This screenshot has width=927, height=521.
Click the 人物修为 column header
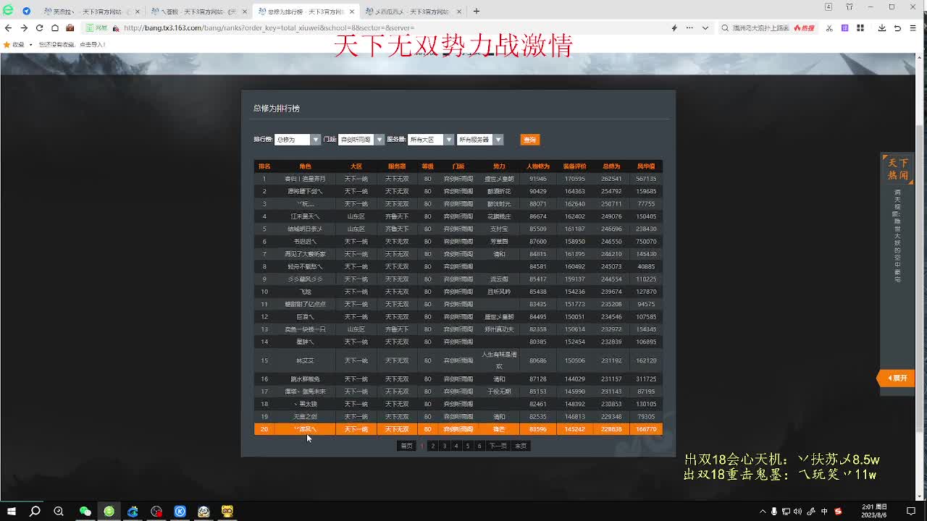538,166
